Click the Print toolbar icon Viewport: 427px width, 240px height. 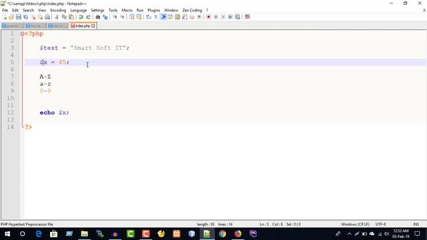click(x=47, y=17)
